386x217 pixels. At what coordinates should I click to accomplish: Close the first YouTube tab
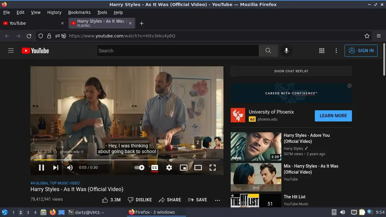pos(62,23)
